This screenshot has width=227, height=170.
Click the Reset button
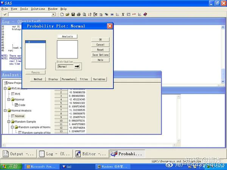point(100,49)
